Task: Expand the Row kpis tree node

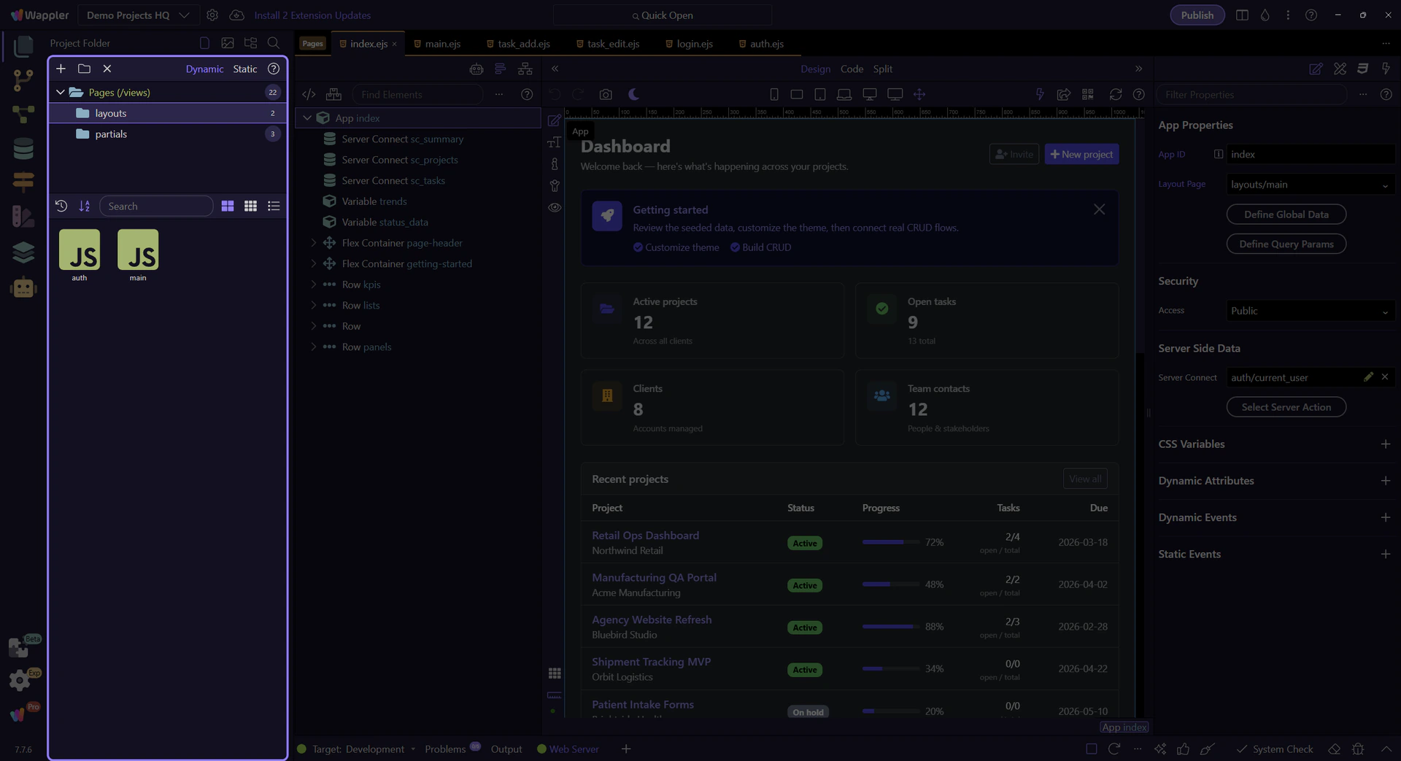Action: click(314, 285)
